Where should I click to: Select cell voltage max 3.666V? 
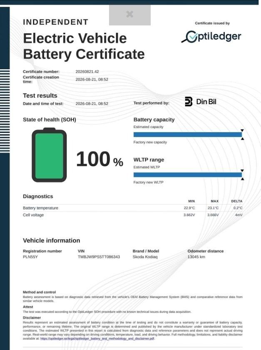coord(213,215)
